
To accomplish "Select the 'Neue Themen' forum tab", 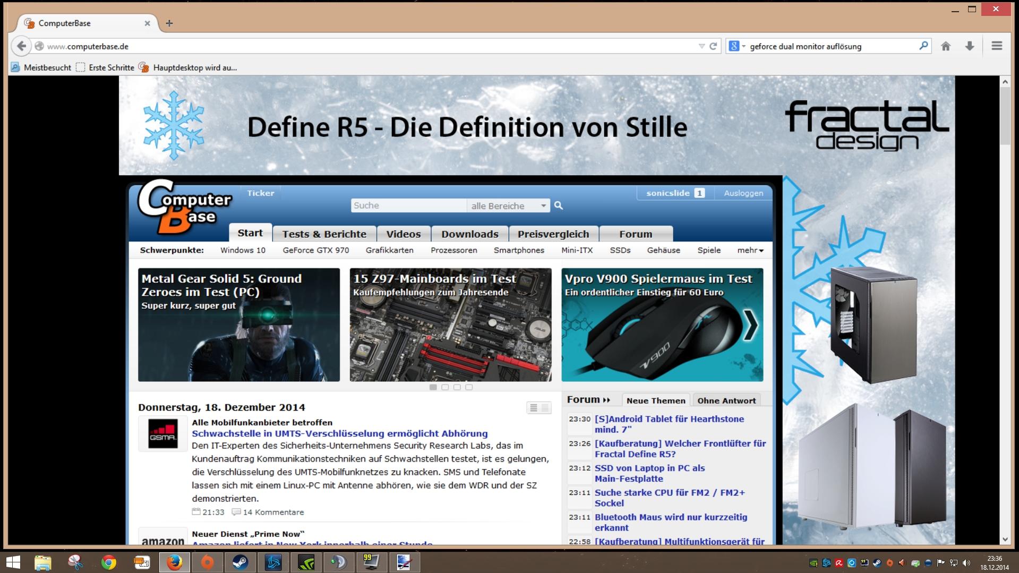I will coord(656,400).
